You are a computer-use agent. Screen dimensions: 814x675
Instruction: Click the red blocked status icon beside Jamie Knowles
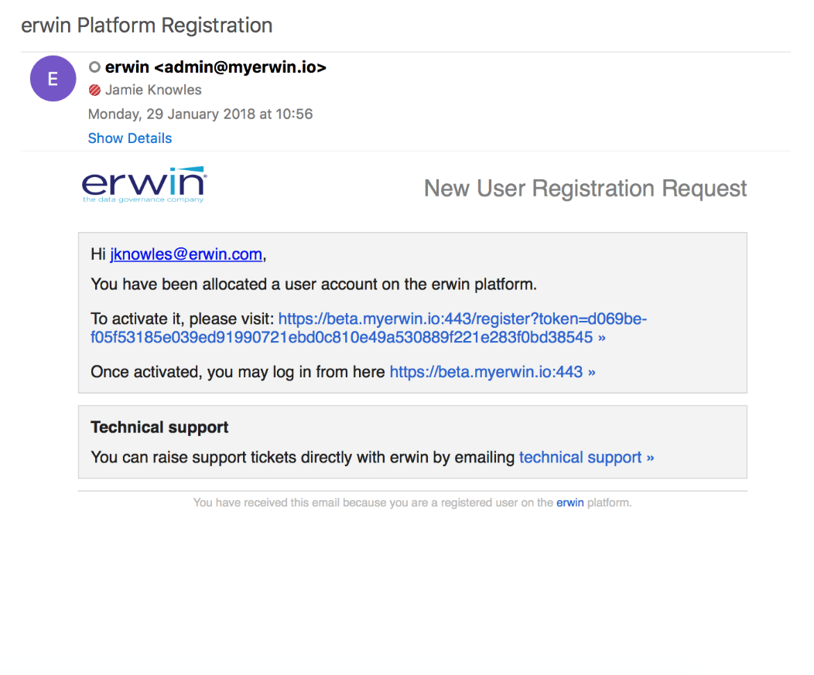94,90
